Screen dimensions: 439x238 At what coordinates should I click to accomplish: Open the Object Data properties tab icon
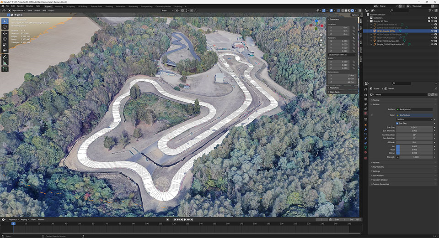(x=365, y=148)
